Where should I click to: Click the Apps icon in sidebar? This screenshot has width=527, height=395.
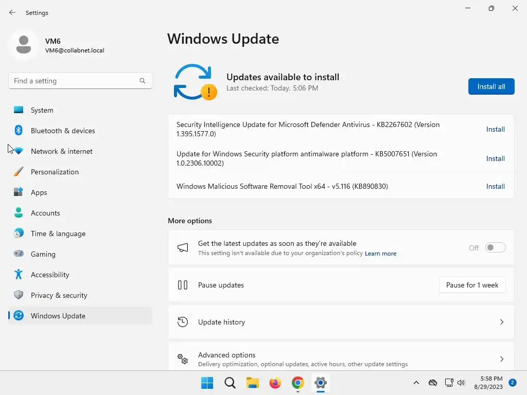(x=19, y=192)
